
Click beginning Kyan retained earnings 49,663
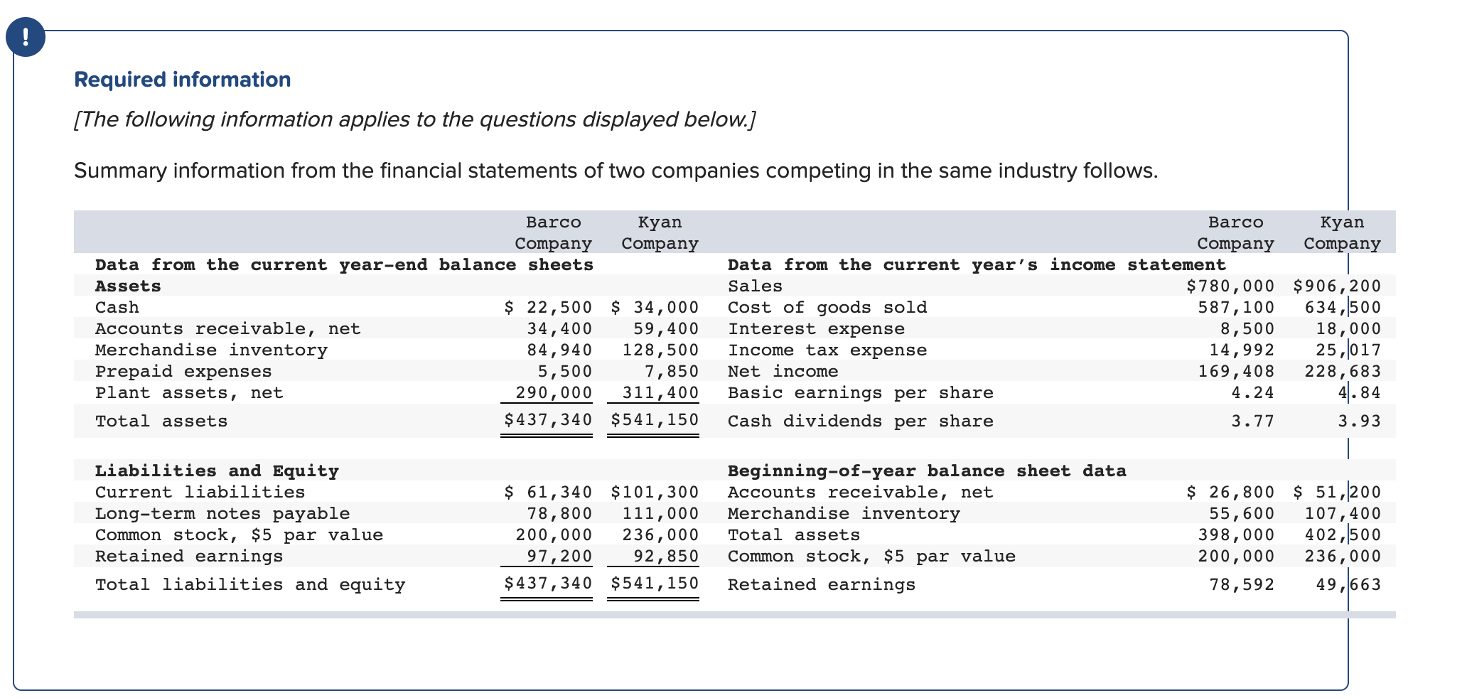[1348, 584]
